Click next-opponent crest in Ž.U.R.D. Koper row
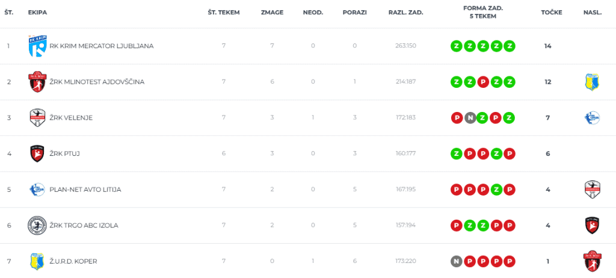The height and width of the screenshot is (278, 616). pos(592,261)
